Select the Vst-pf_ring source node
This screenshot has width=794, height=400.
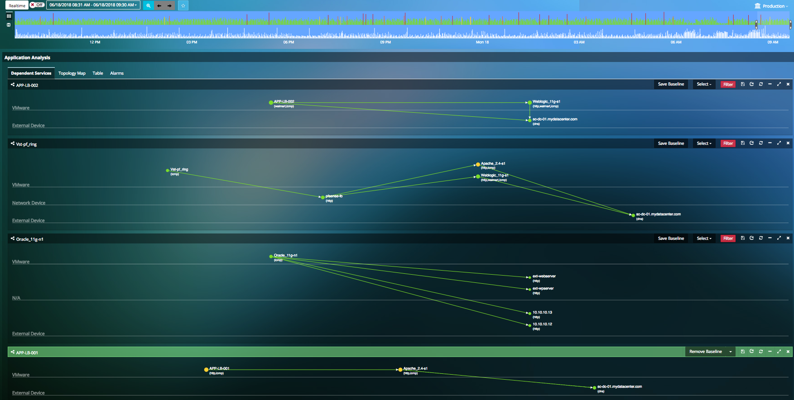pos(168,171)
